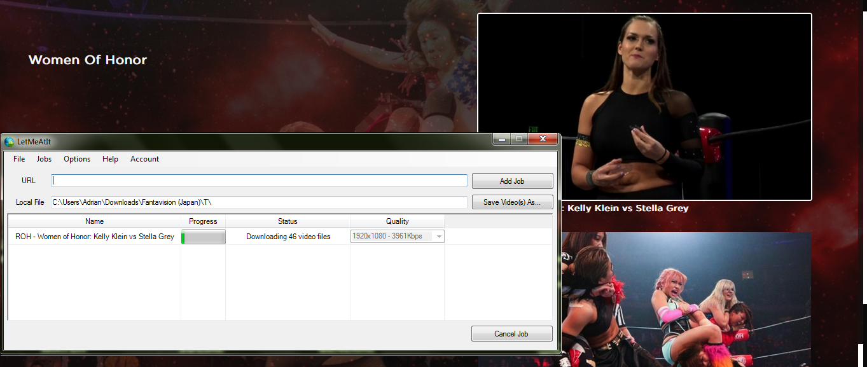Select the Kelly Klein vs Stella Grey job row
This screenshot has width=867, height=367.
(94, 237)
